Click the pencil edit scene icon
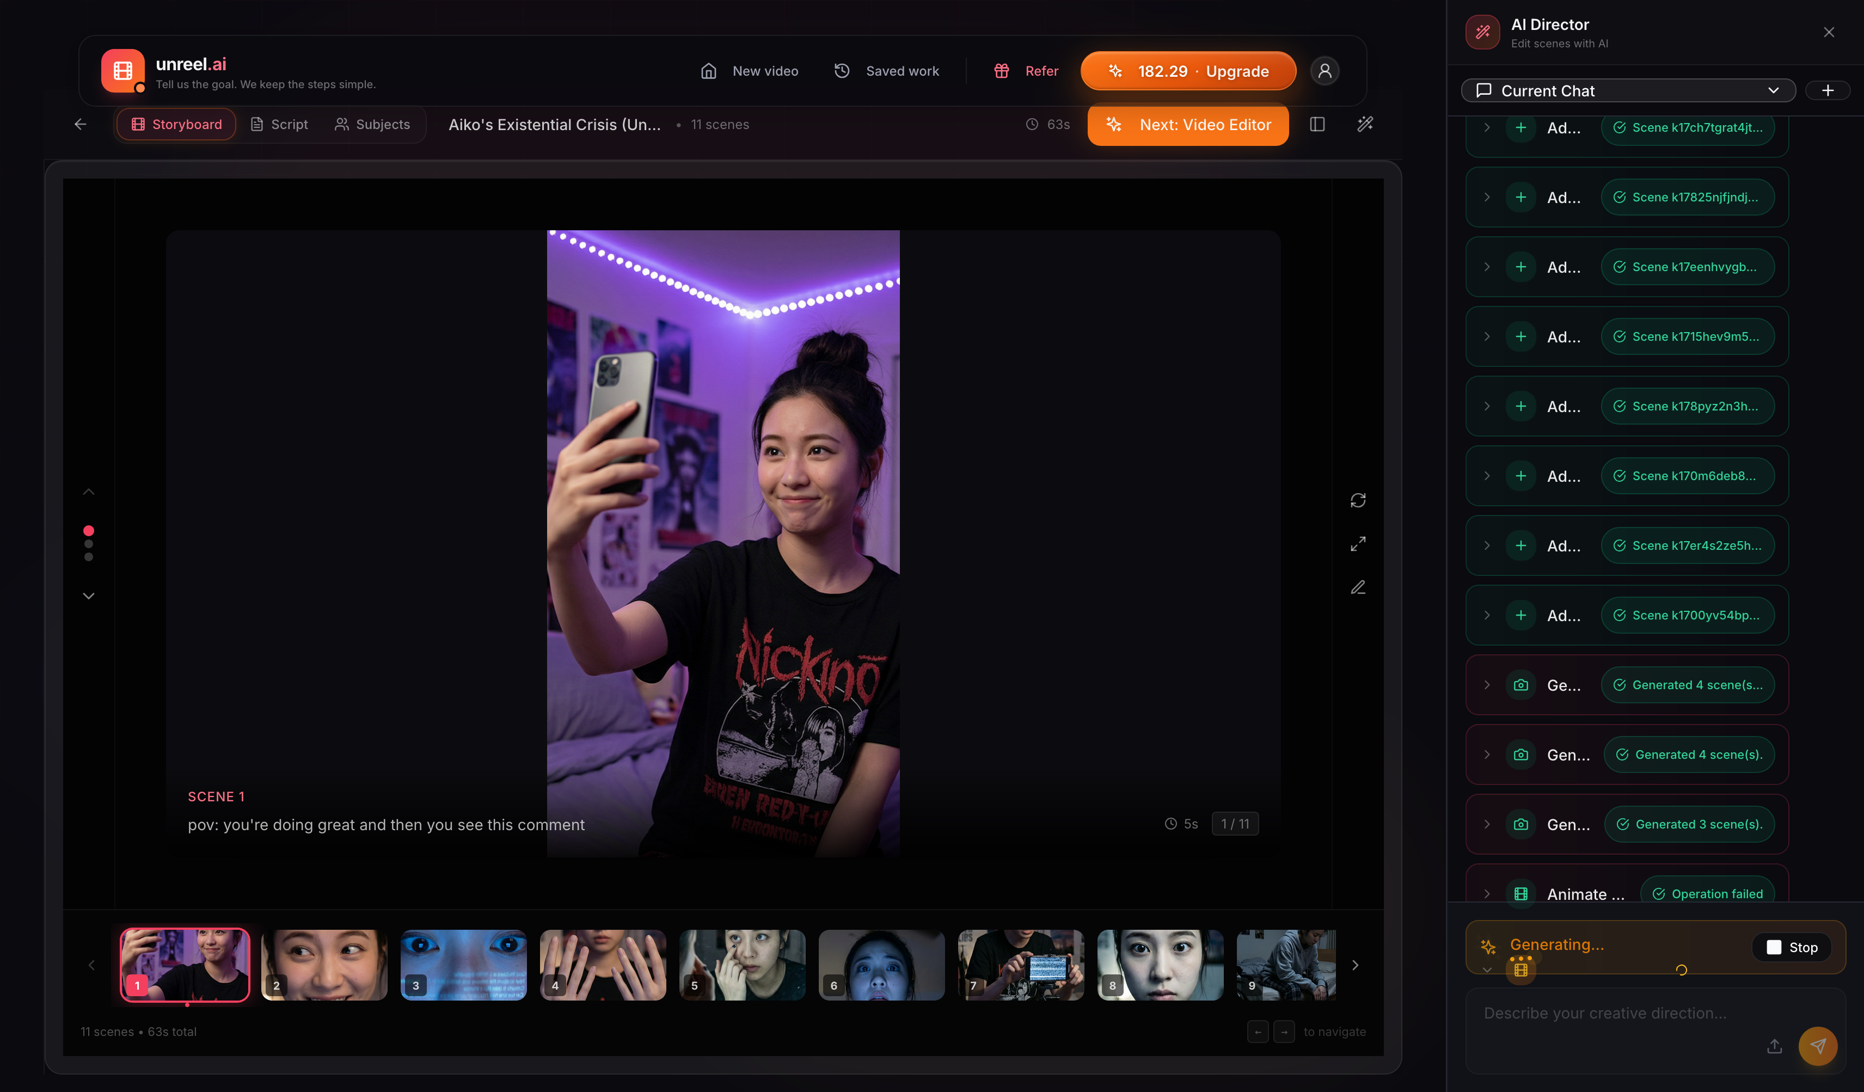The height and width of the screenshot is (1092, 1864). click(x=1358, y=587)
